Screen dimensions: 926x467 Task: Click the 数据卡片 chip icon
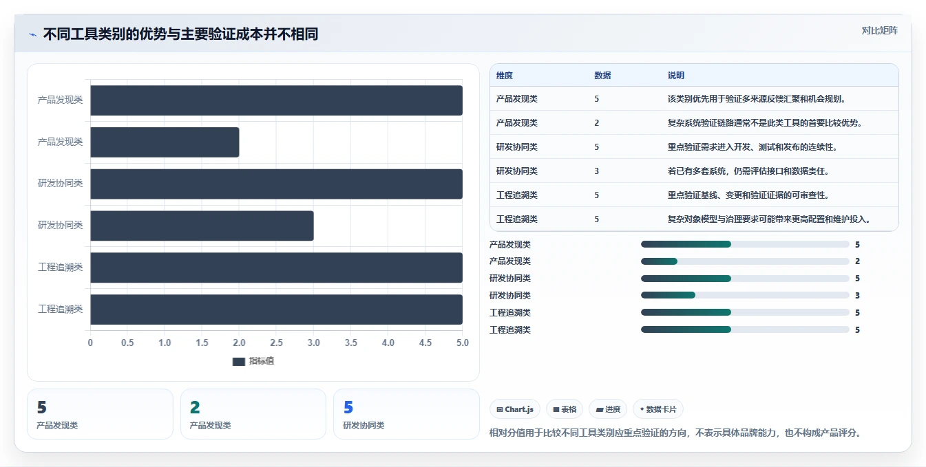(x=642, y=409)
